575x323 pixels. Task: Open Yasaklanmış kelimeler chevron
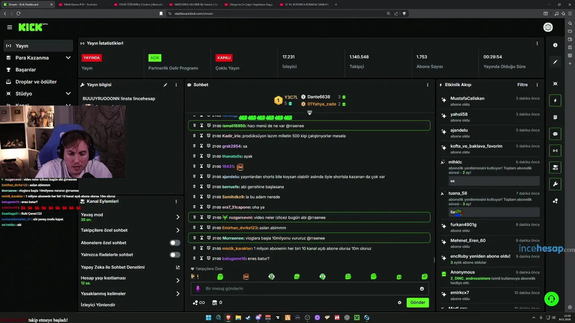(x=178, y=294)
